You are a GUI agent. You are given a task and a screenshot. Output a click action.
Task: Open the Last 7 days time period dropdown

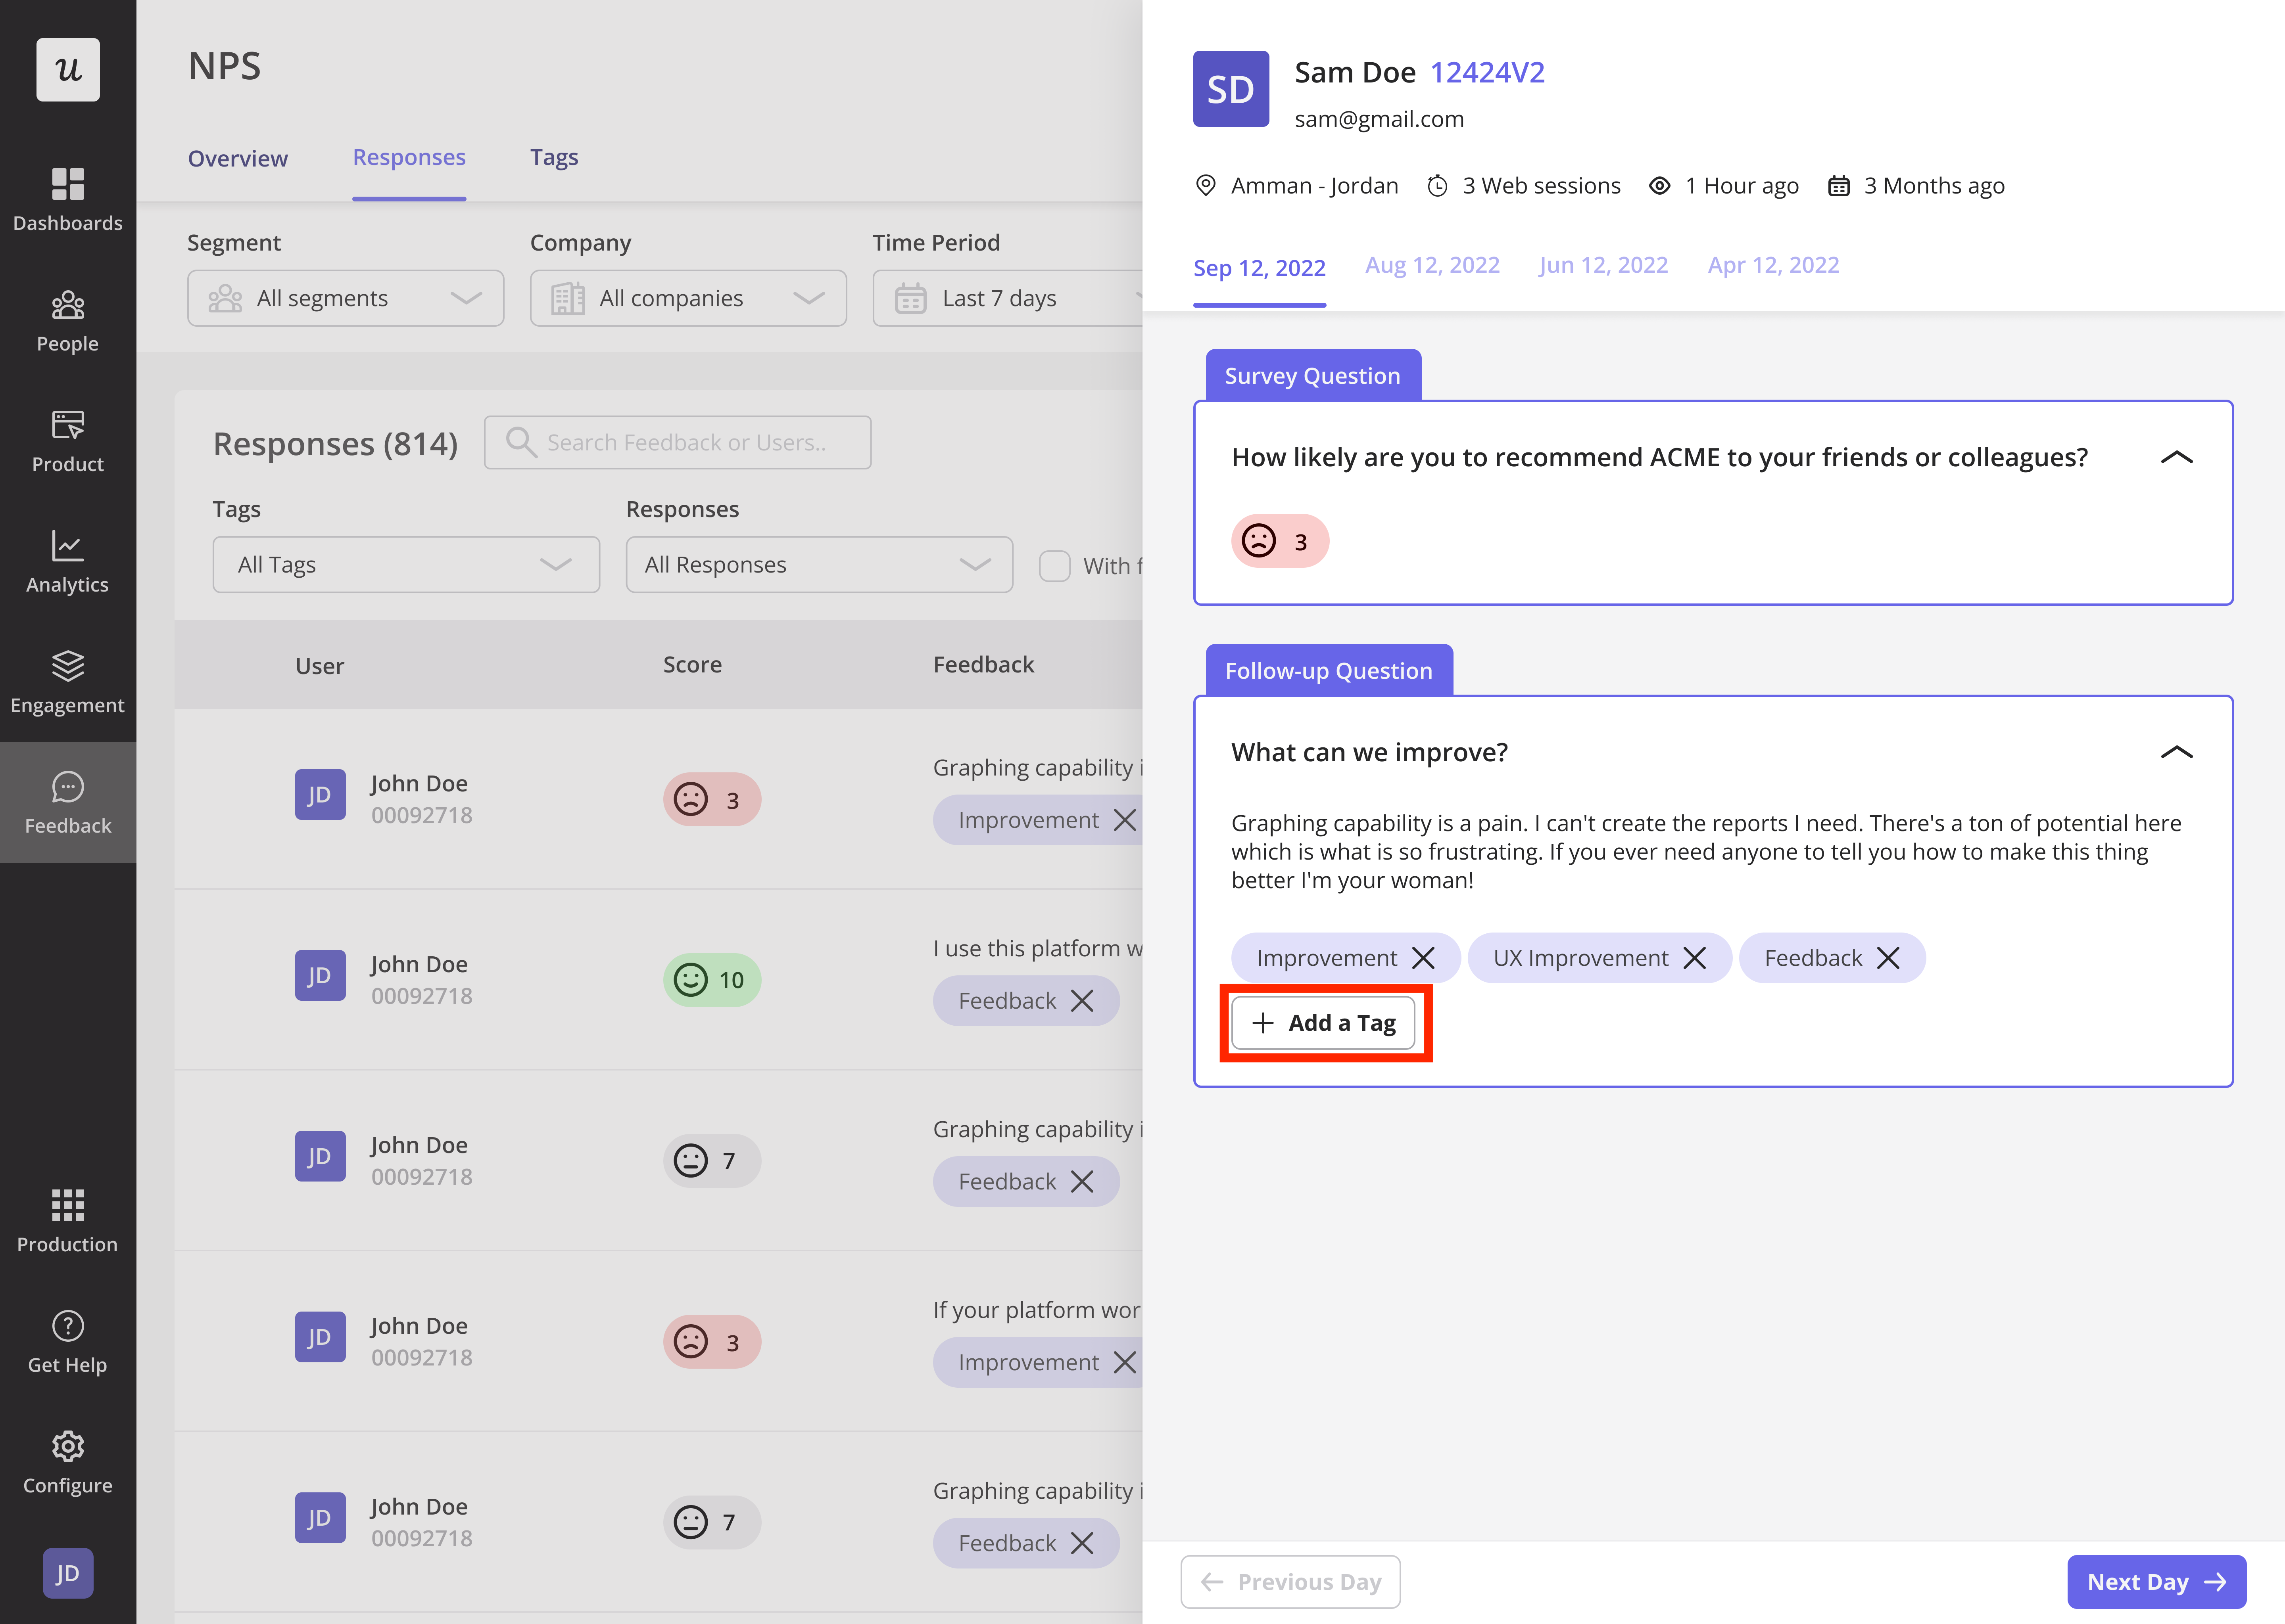1008,298
